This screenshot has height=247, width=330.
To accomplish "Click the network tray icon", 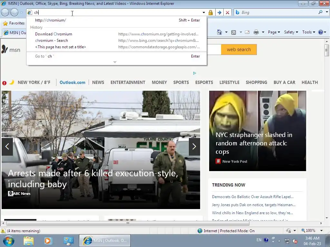I will coord(287,241).
